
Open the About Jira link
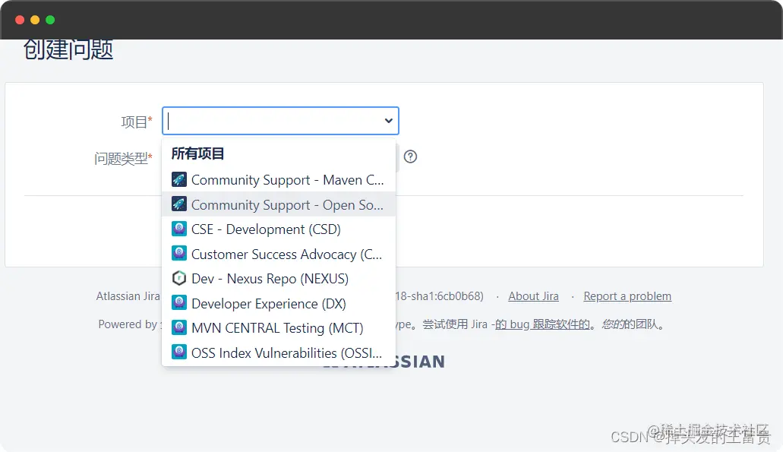tap(533, 296)
